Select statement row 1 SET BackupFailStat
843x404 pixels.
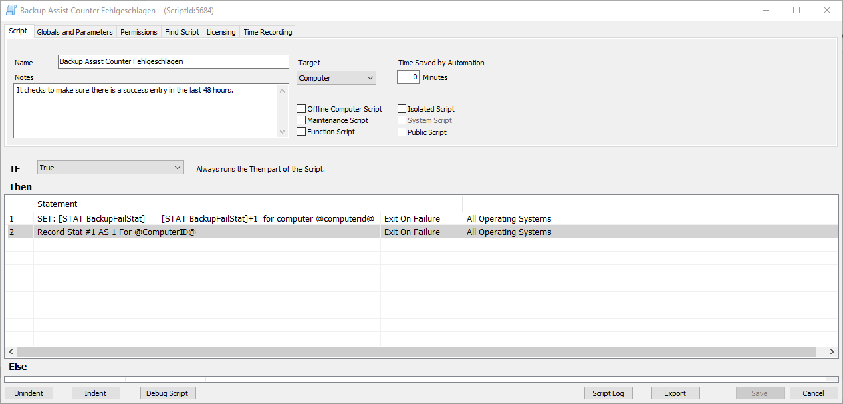[x=206, y=219]
